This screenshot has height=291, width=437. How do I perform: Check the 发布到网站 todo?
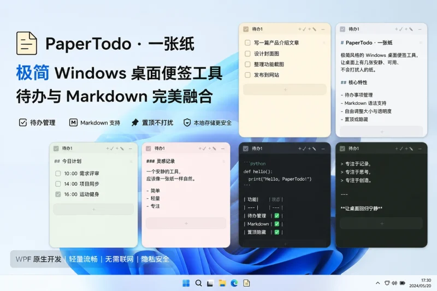click(247, 75)
